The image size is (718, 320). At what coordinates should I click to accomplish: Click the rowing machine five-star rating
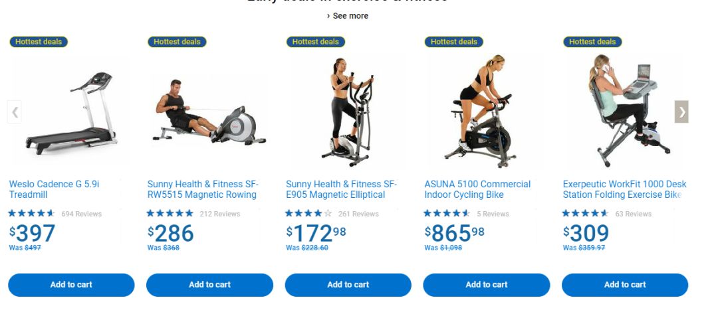(170, 213)
